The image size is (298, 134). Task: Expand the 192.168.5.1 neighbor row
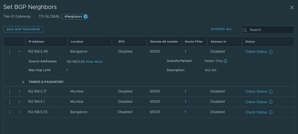pos(19,102)
